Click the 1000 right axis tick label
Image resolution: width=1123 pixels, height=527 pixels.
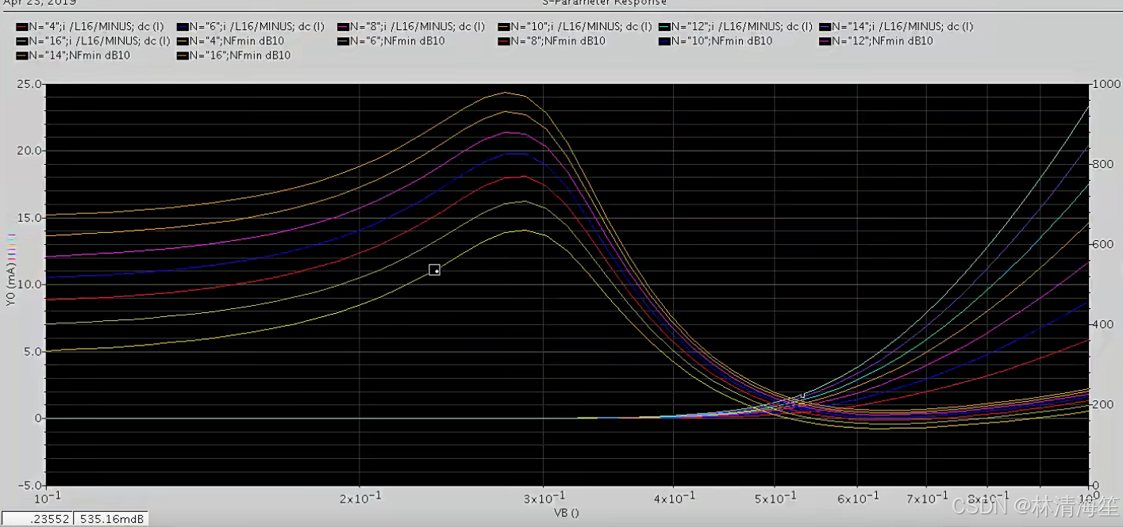[x=1106, y=84]
